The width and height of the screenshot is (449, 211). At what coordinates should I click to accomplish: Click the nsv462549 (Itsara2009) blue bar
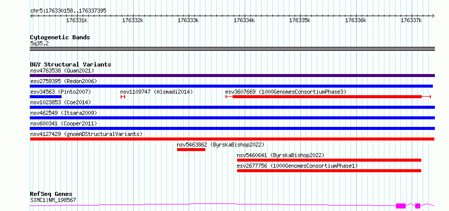tap(232, 118)
